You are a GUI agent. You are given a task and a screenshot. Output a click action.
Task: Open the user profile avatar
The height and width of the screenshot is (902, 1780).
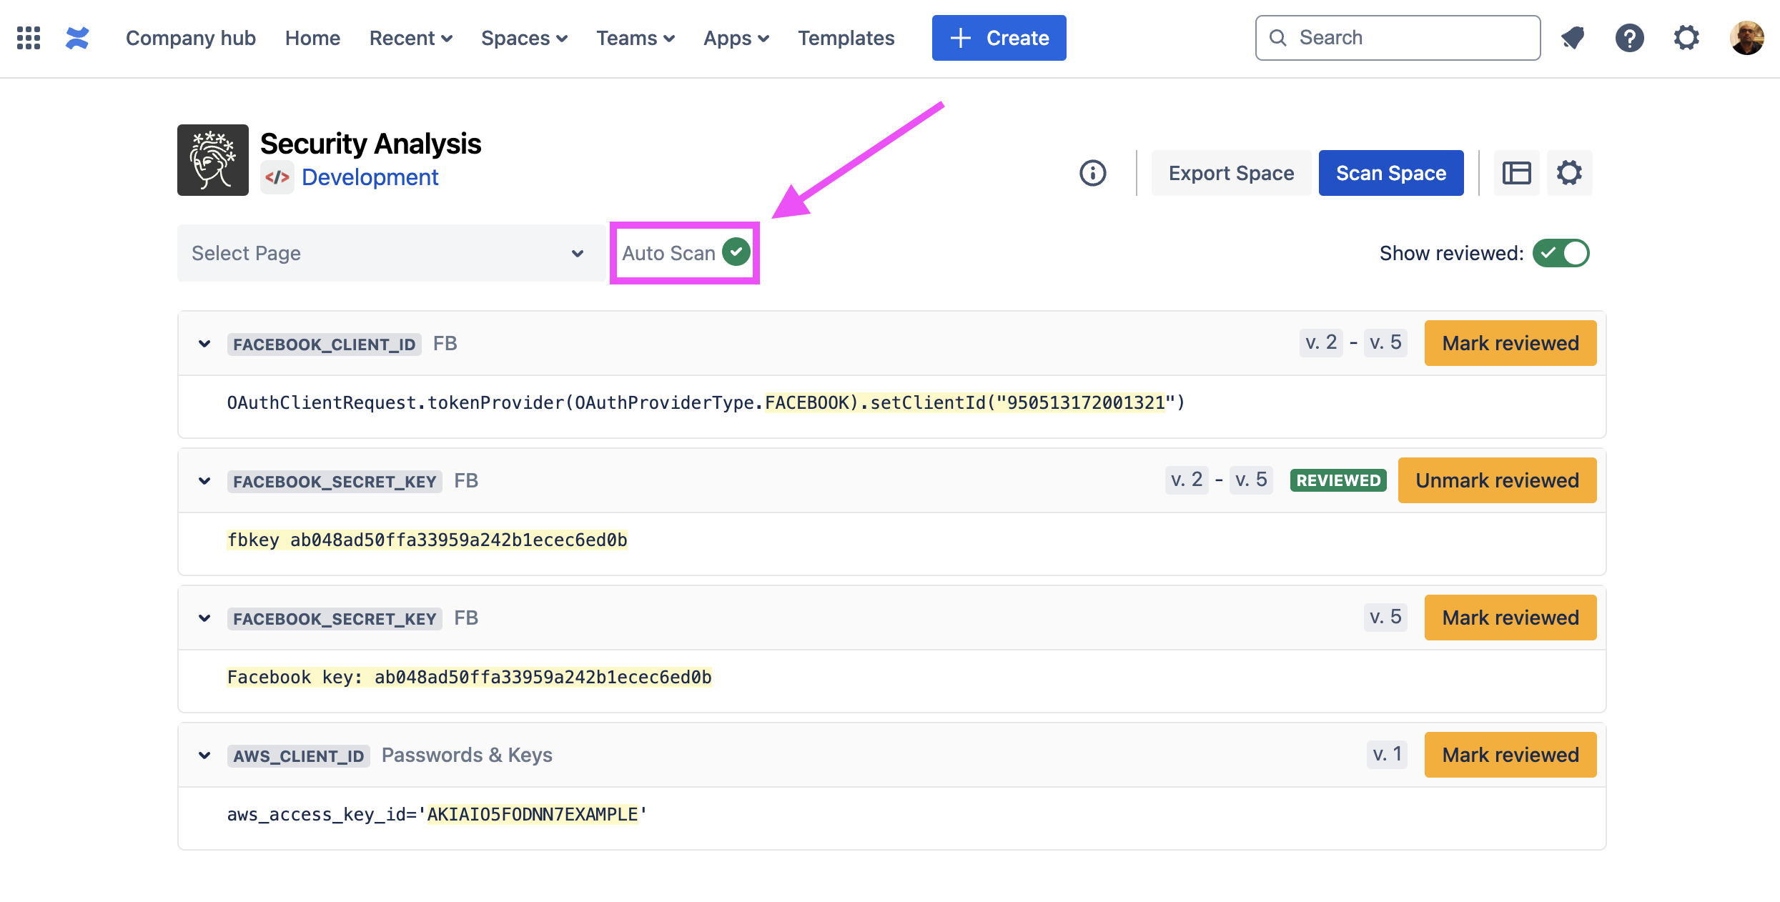tap(1746, 38)
